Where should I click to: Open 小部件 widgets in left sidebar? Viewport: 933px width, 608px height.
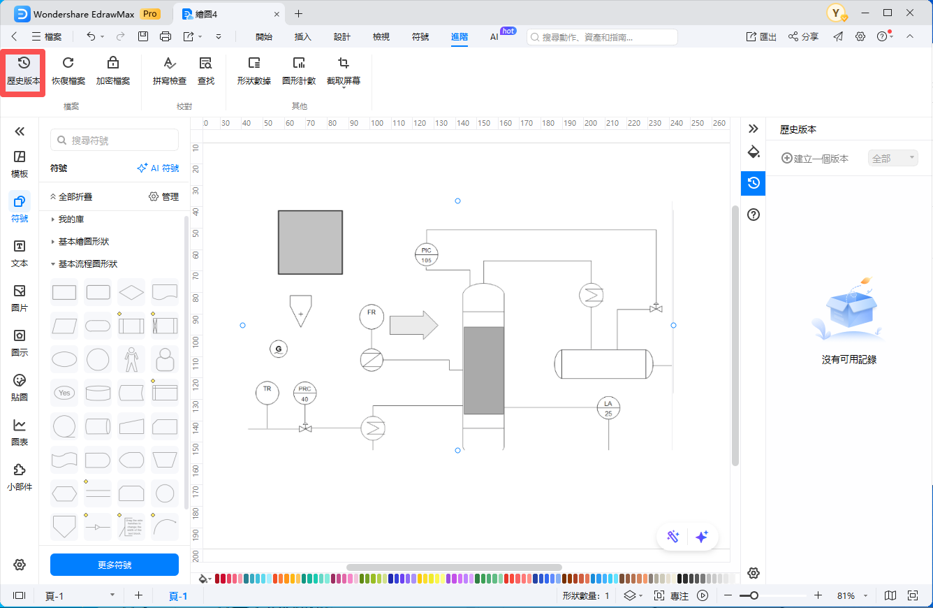pyautogui.click(x=20, y=477)
